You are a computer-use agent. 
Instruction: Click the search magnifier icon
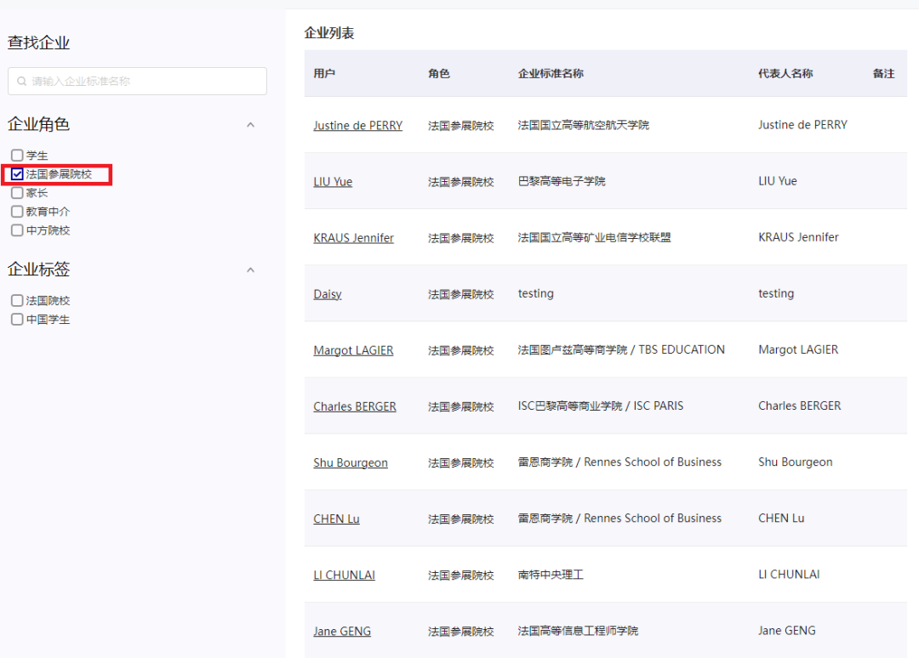point(21,82)
